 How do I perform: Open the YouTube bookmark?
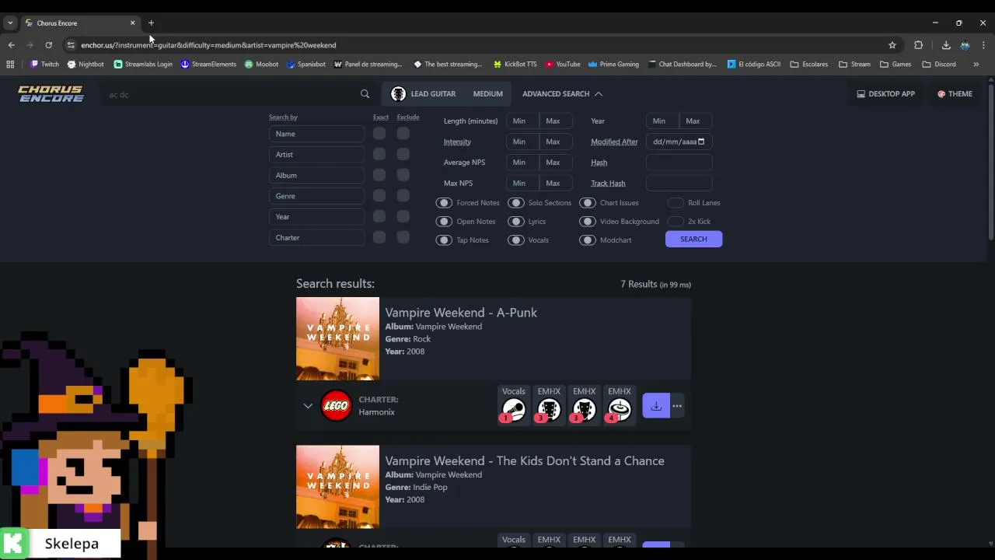click(x=563, y=65)
